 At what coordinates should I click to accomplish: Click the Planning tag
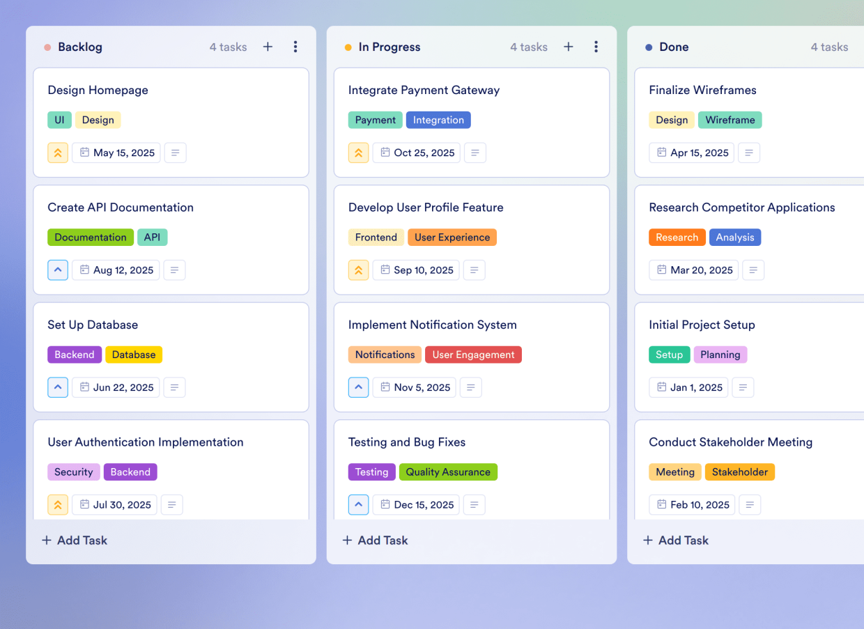[720, 355]
